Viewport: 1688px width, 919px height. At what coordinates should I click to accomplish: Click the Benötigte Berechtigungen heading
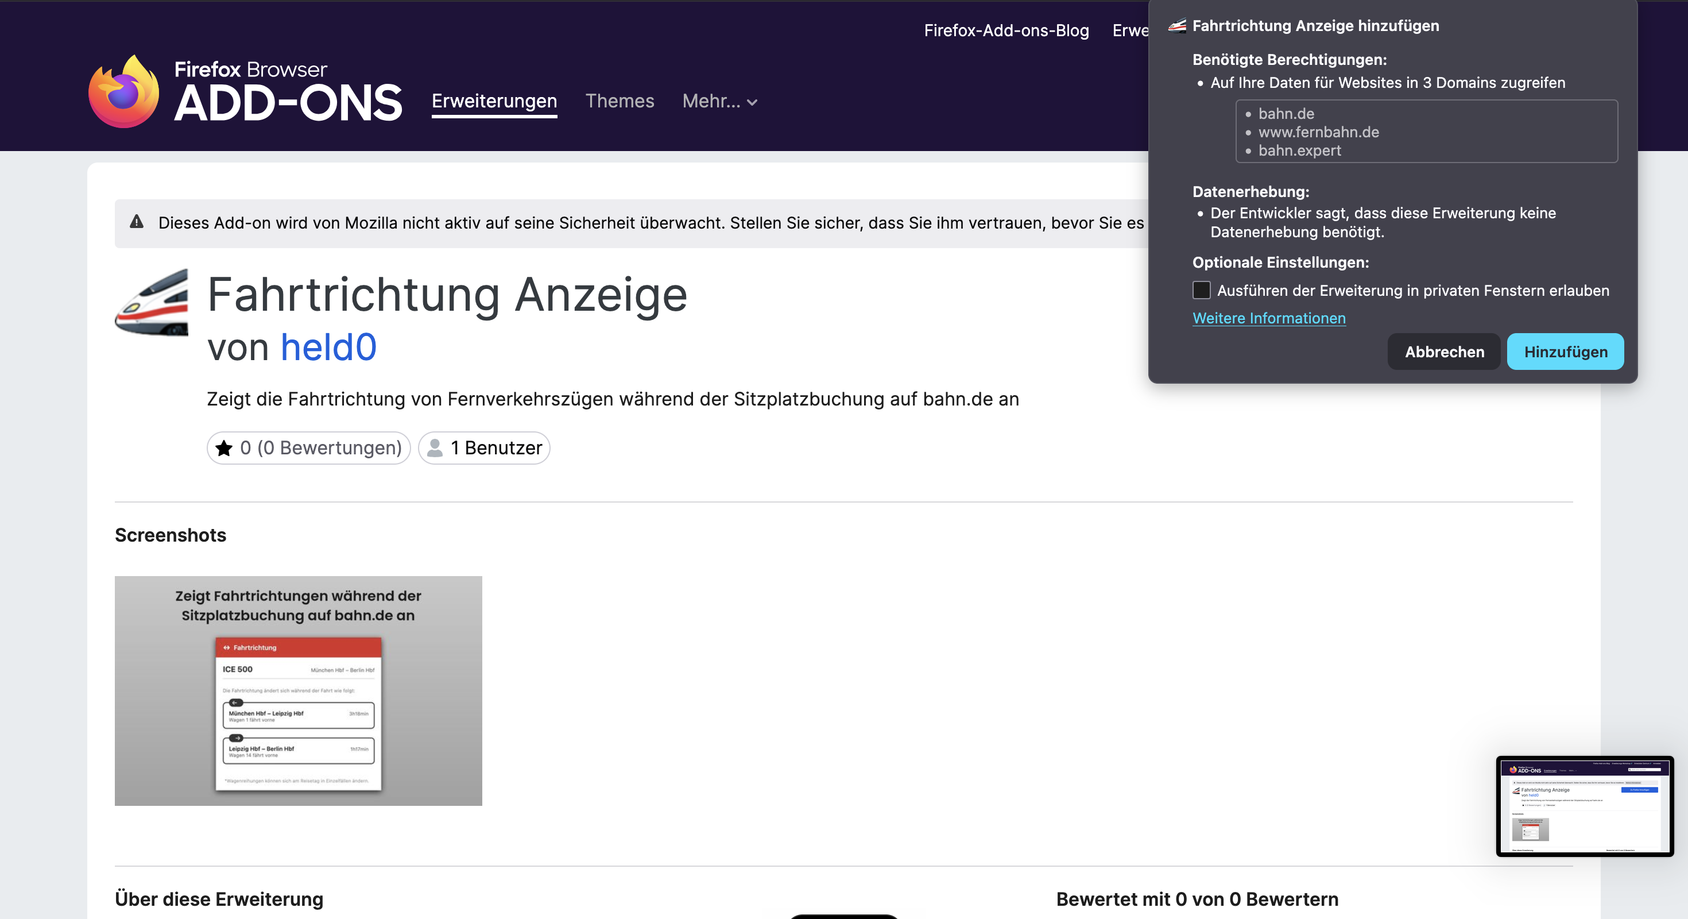point(1290,60)
